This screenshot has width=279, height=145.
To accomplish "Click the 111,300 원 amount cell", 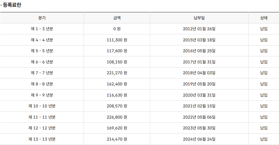I will (117, 40).
